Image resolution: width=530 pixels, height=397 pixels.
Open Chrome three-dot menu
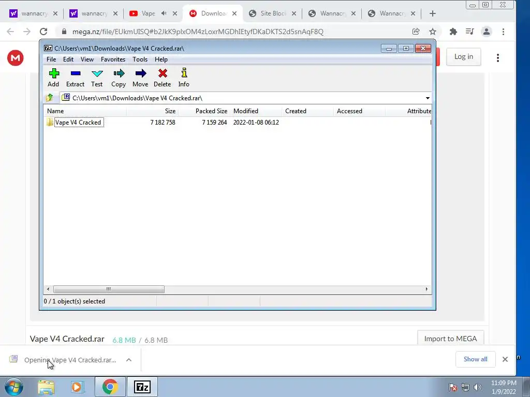pos(503,32)
